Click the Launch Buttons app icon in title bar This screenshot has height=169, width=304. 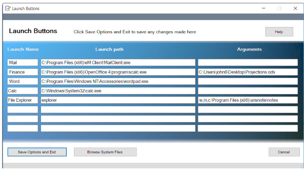pos(8,8)
